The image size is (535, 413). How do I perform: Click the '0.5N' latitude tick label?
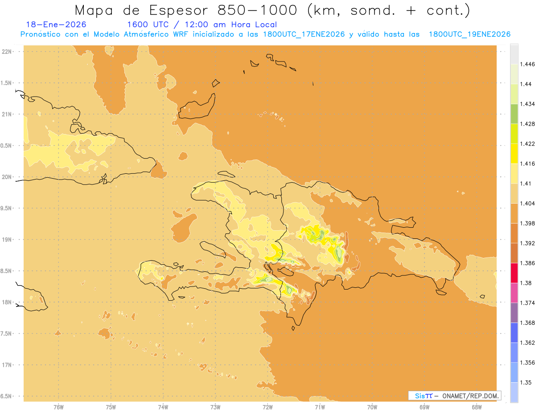pyautogui.click(x=7, y=146)
